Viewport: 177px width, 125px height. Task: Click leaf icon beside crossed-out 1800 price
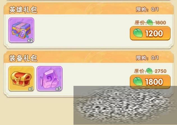(150, 22)
